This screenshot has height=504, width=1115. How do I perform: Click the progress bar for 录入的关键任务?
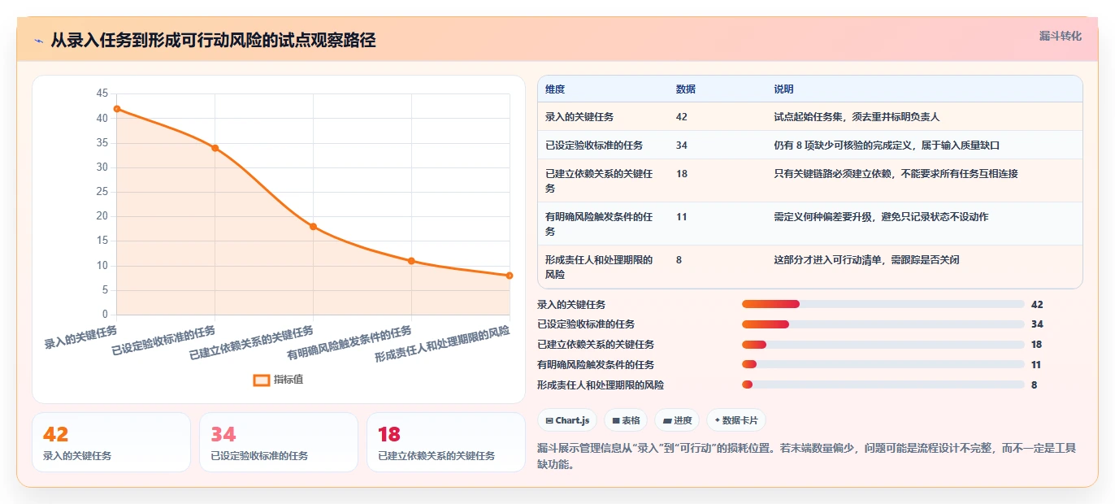883,304
